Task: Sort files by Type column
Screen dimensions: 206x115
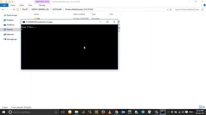Action: [94, 14]
